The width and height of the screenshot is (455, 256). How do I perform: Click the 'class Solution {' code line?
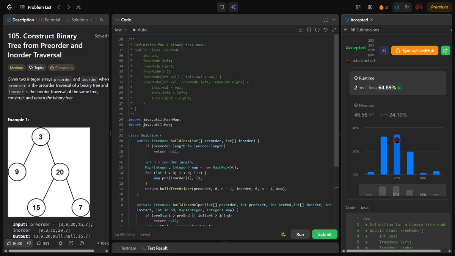pyautogui.click(x=145, y=135)
